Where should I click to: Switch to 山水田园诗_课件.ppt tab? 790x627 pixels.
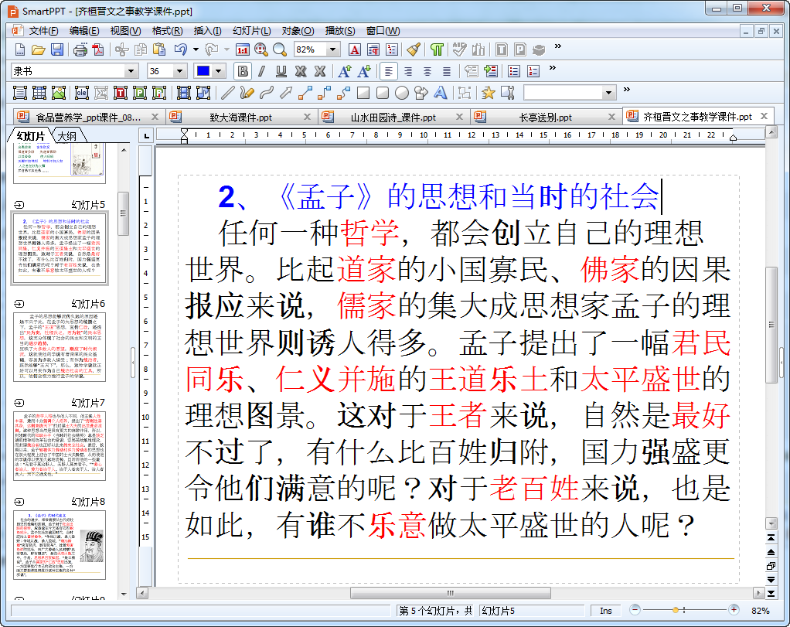coord(393,118)
